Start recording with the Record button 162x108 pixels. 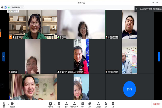click(x=90, y=104)
